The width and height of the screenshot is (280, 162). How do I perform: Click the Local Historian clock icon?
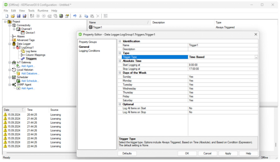click(x=14, y=70)
